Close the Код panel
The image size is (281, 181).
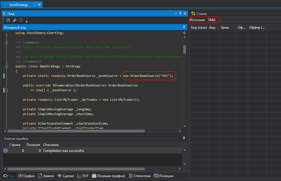[x=185, y=13]
